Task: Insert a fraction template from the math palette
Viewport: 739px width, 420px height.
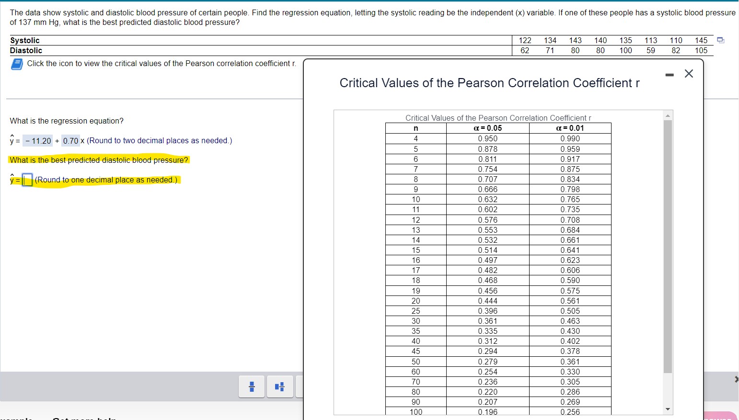Action: point(252,386)
